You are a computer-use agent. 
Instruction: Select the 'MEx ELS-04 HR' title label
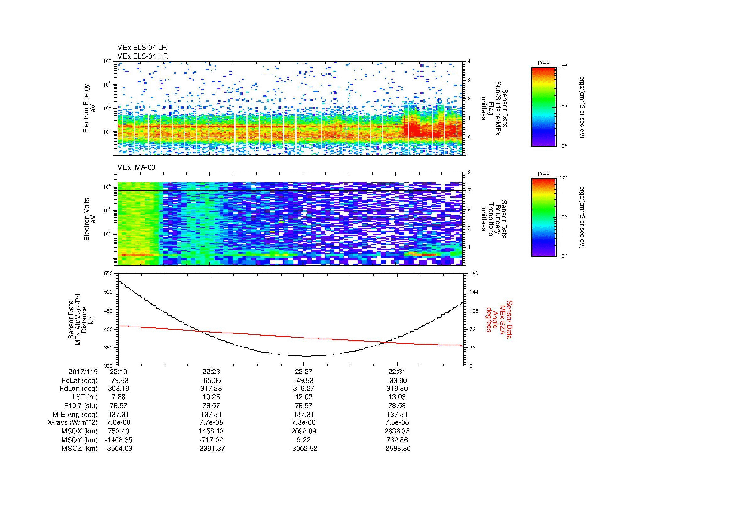[x=142, y=56]
